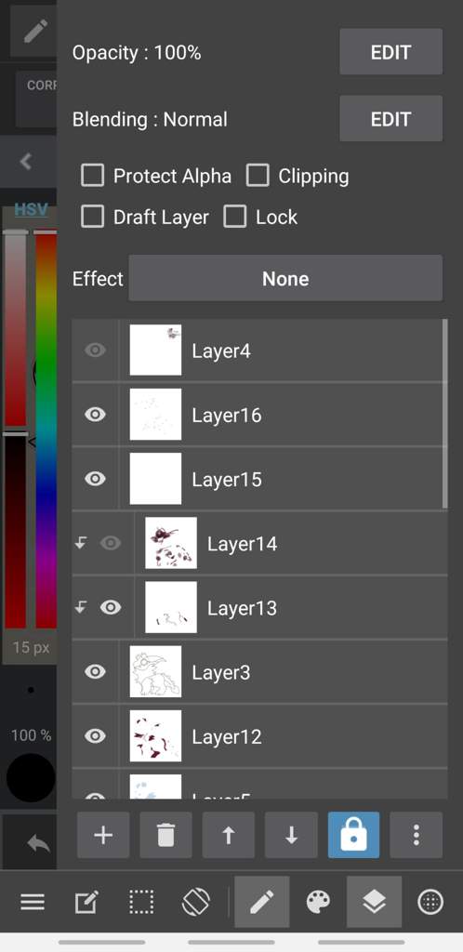Open the hamburger main menu

tap(33, 902)
